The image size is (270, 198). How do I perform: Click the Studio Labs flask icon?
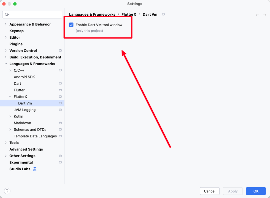[x=35, y=169]
